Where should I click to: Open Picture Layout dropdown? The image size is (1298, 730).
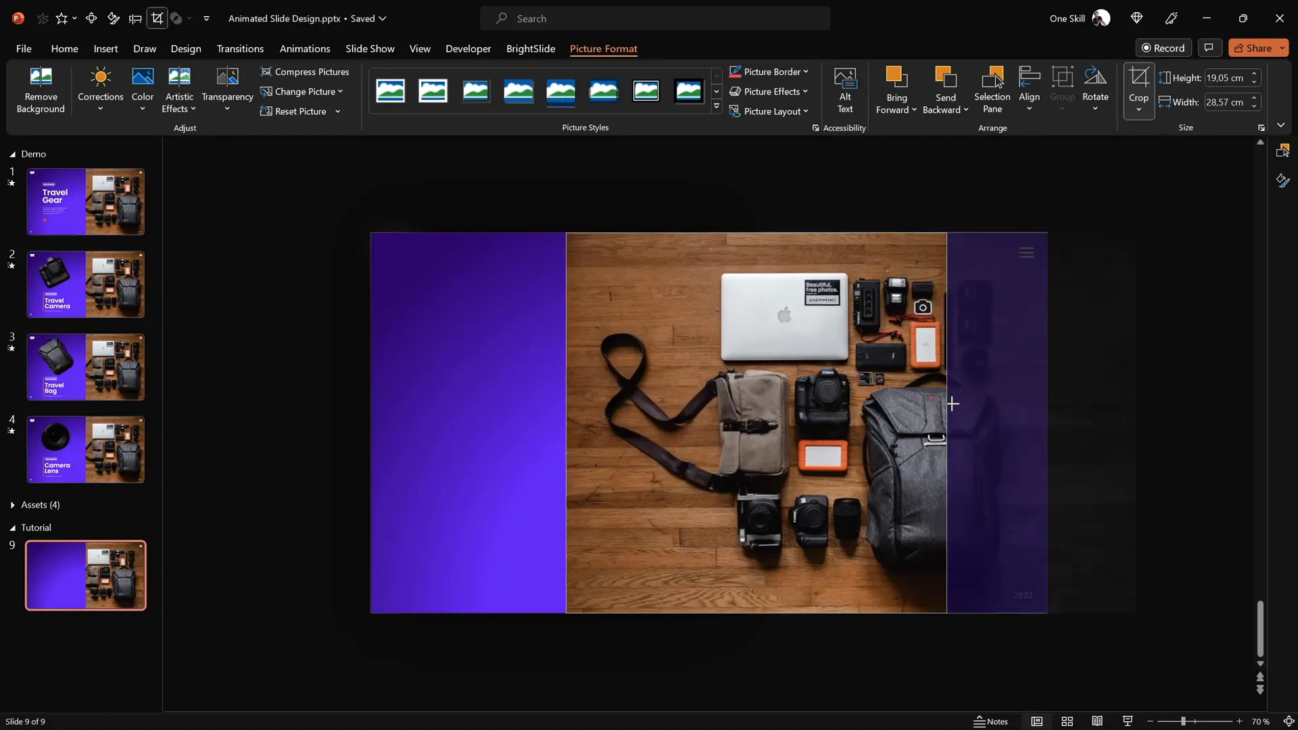[x=769, y=112]
